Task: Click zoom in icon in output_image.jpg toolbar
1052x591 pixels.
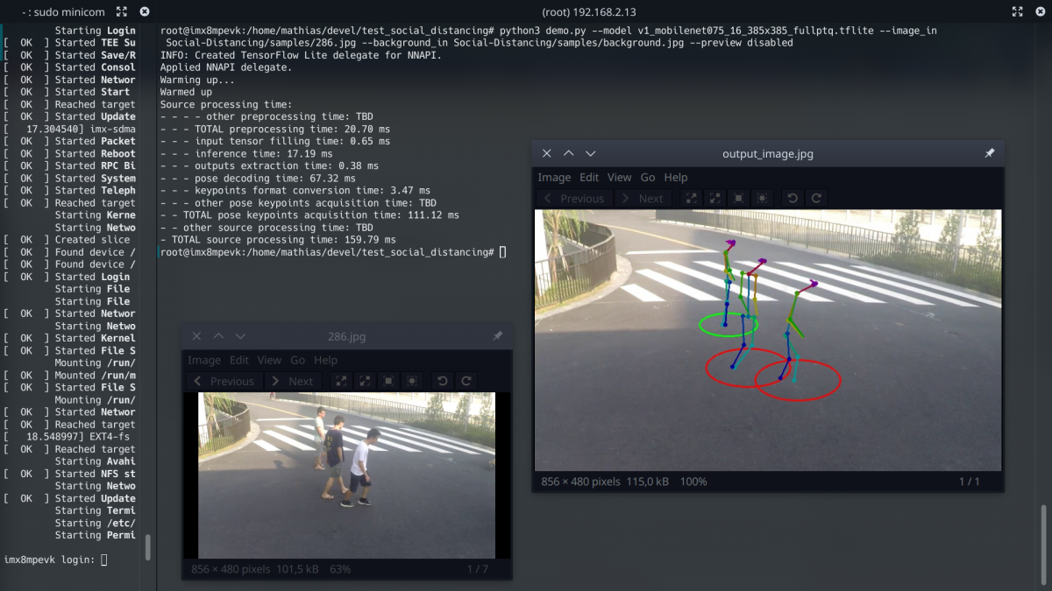Action: point(692,199)
